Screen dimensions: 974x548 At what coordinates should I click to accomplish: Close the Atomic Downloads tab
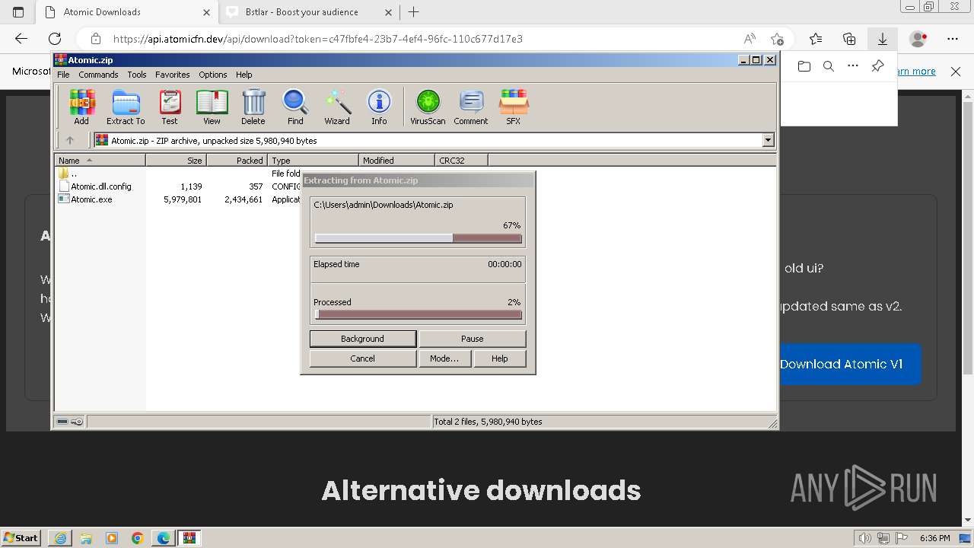pos(206,12)
